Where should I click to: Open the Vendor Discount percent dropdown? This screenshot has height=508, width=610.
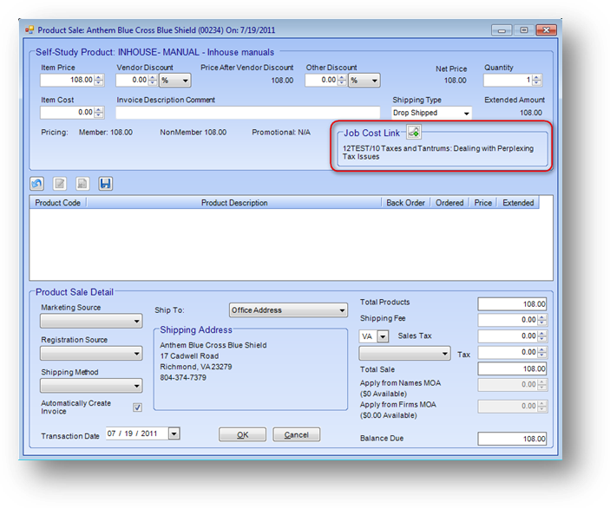point(175,81)
